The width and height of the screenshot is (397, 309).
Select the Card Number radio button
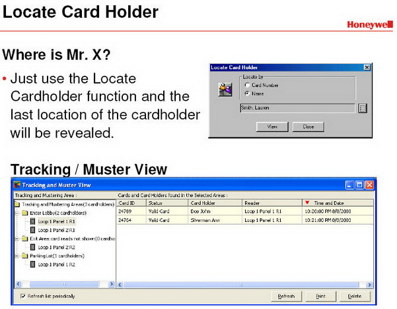coord(247,84)
